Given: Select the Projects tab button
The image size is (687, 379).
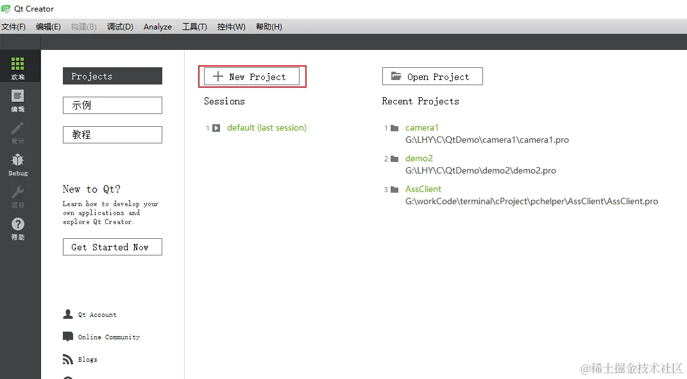Looking at the screenshot, I should coord(113,76).
